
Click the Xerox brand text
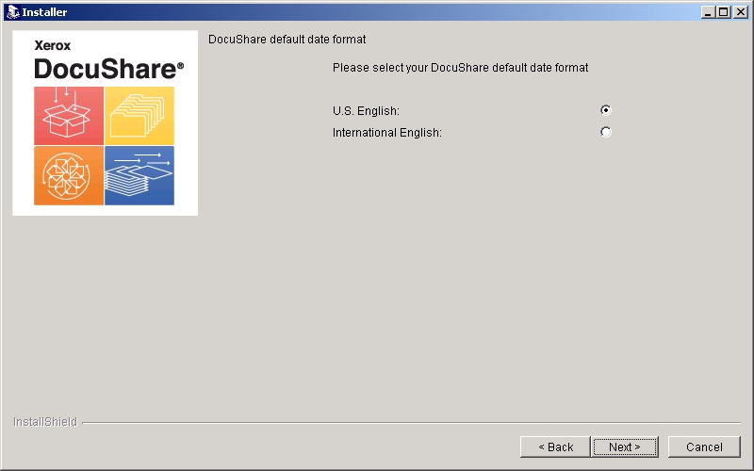click(x=53, y=45)
